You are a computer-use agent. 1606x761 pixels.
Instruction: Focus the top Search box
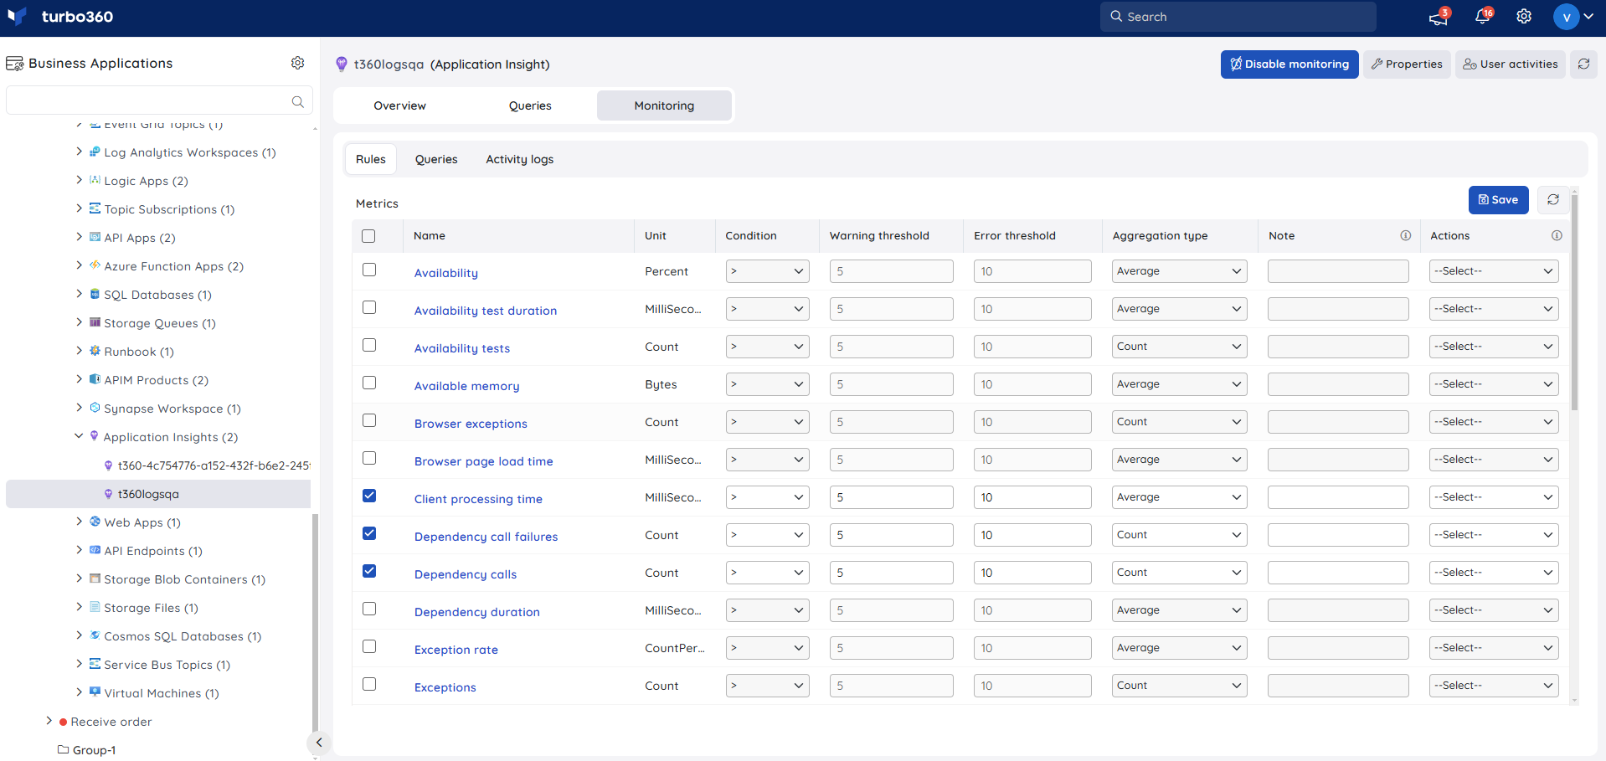click(1238, 17)
